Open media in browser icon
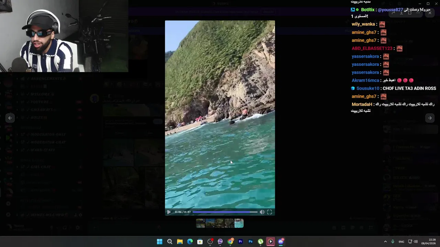 pyautogui.click(x=409, y=13)
